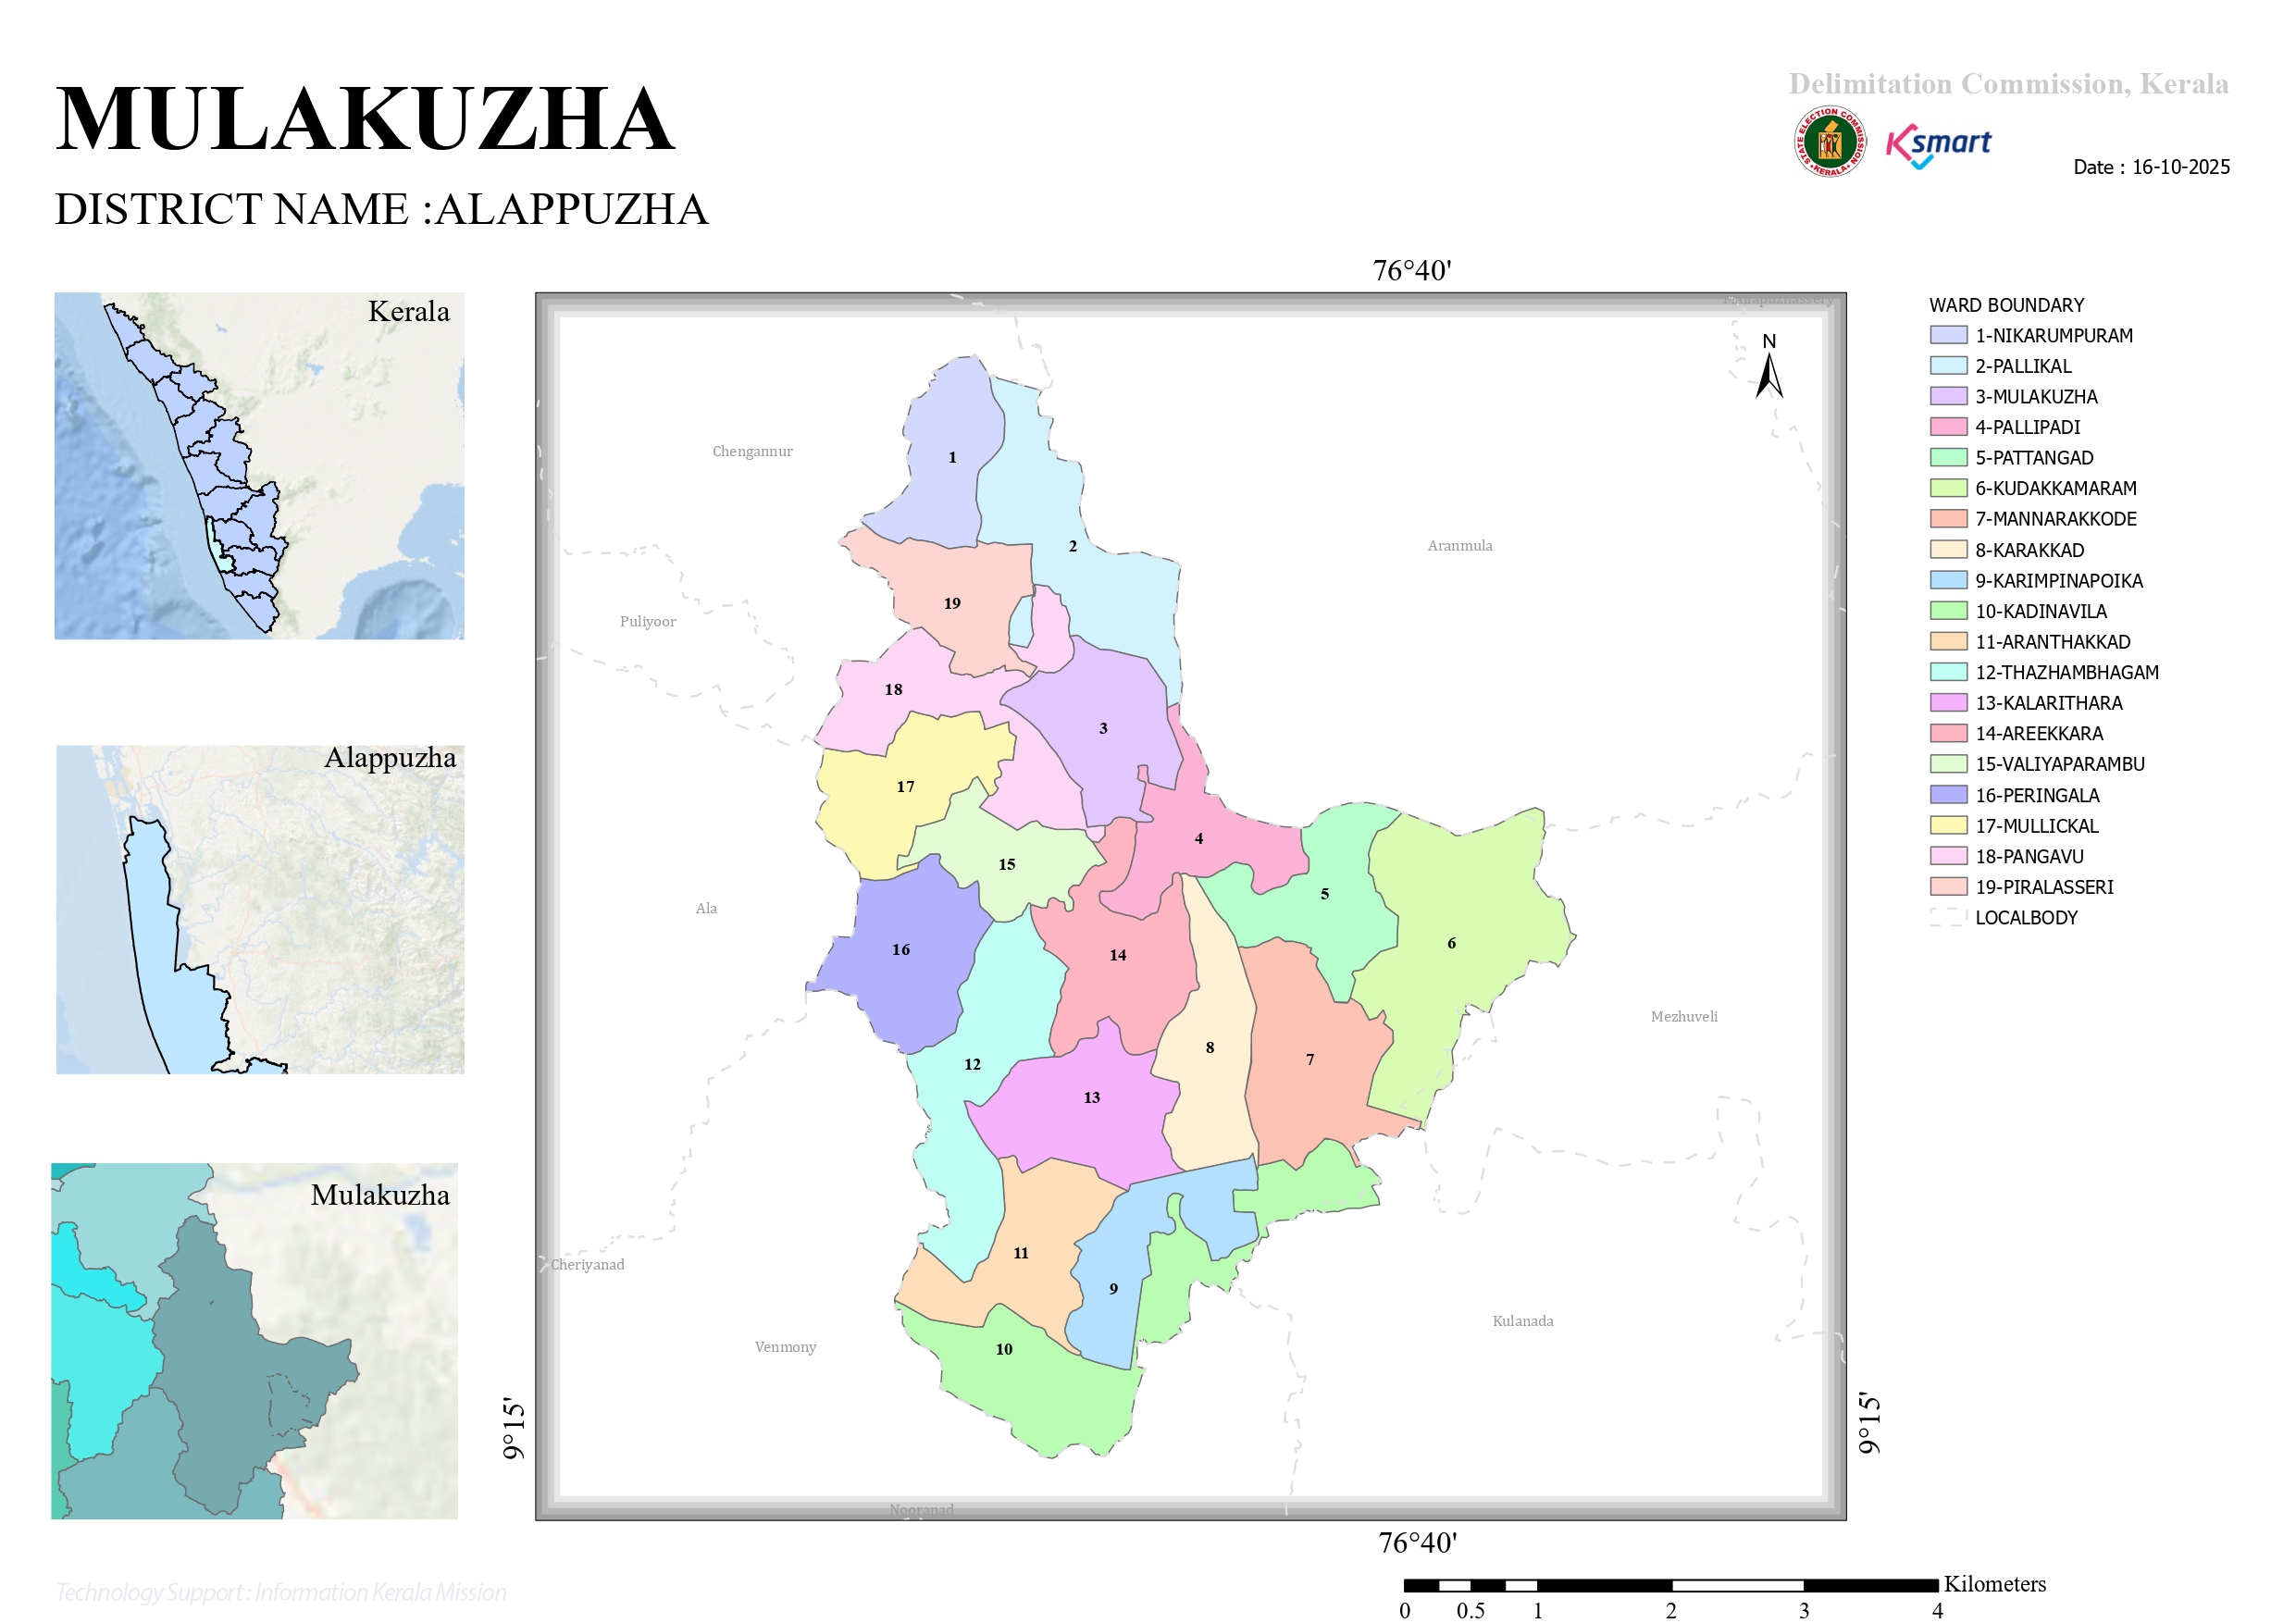Click the Ala neighbor label
Viewport: 2296px width, 1623px height.
(x=706, y=908)
